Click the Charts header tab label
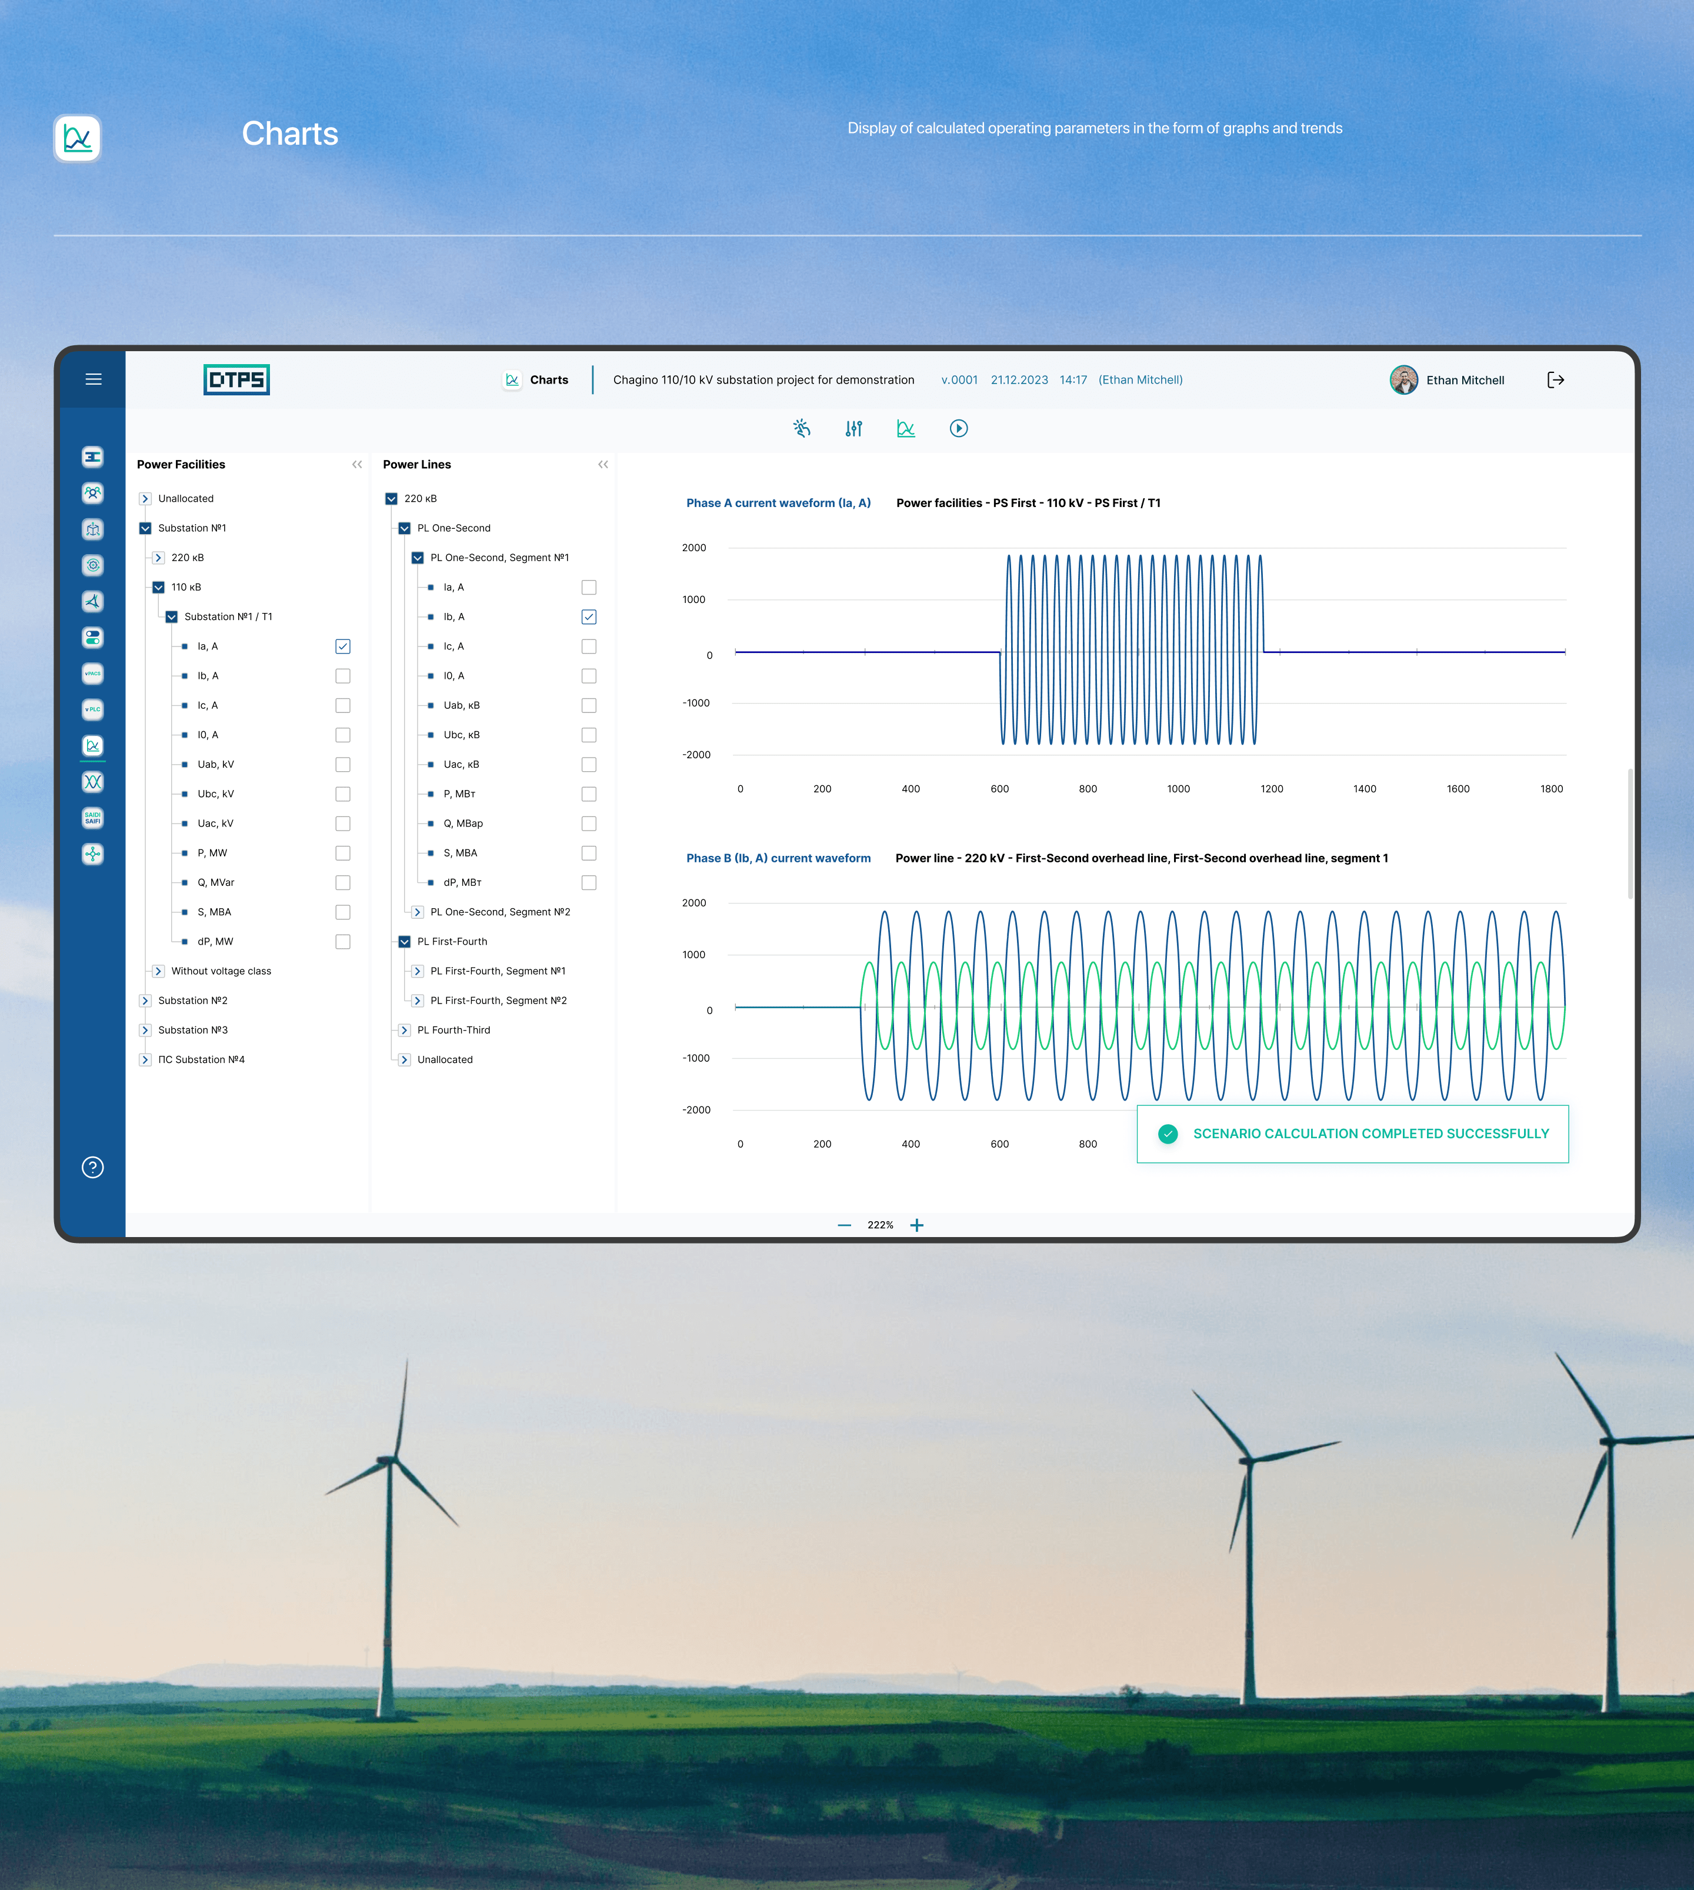The width and height of the screenshot is (1694, 1890). [x=548, y=380]
